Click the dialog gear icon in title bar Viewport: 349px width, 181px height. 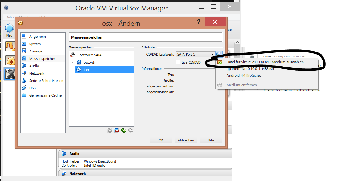(x=21, y=23)
